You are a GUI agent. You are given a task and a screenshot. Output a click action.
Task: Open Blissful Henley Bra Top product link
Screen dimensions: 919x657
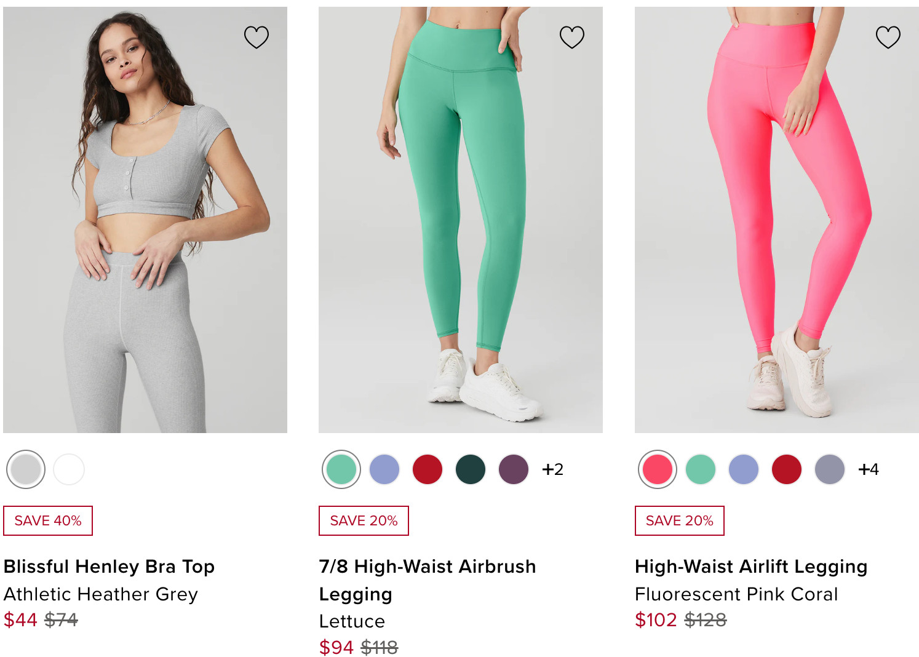(x=109, y=566)
